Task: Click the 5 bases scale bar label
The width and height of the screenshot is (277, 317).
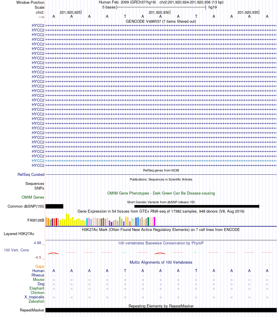Action: [109, 7]
